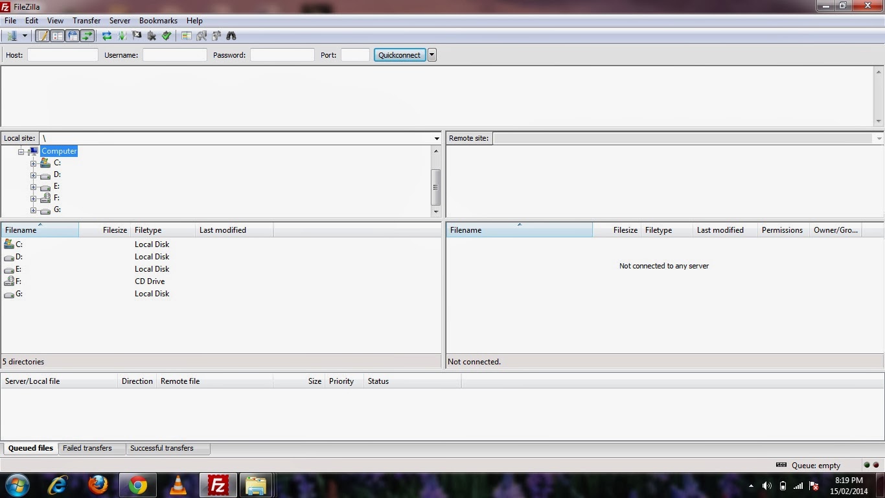Expand the C: drive in the tree

point(33,163)
